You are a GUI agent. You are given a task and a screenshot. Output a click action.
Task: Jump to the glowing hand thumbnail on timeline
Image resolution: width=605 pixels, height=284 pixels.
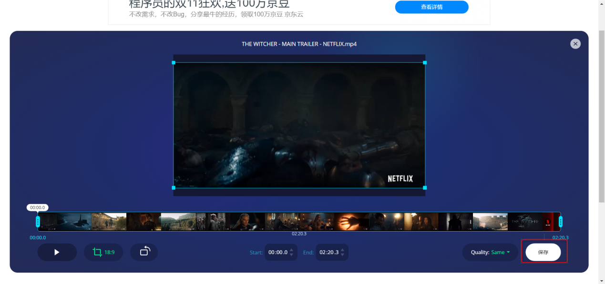[x=351, y=222]
